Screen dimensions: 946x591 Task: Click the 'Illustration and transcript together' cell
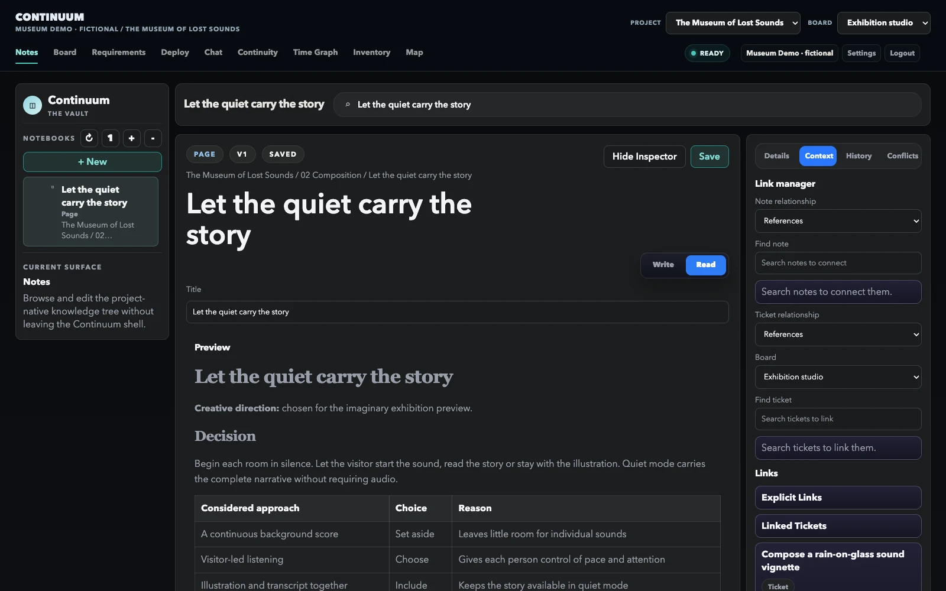pos(291,583)
